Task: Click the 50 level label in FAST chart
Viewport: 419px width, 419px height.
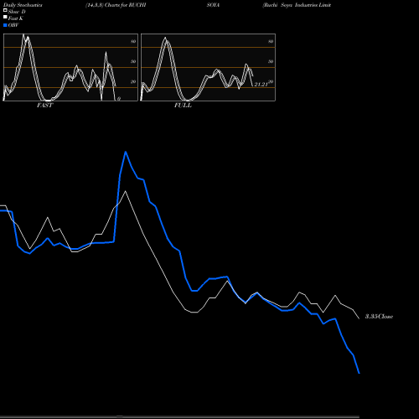Action: (x=133, y=61)
